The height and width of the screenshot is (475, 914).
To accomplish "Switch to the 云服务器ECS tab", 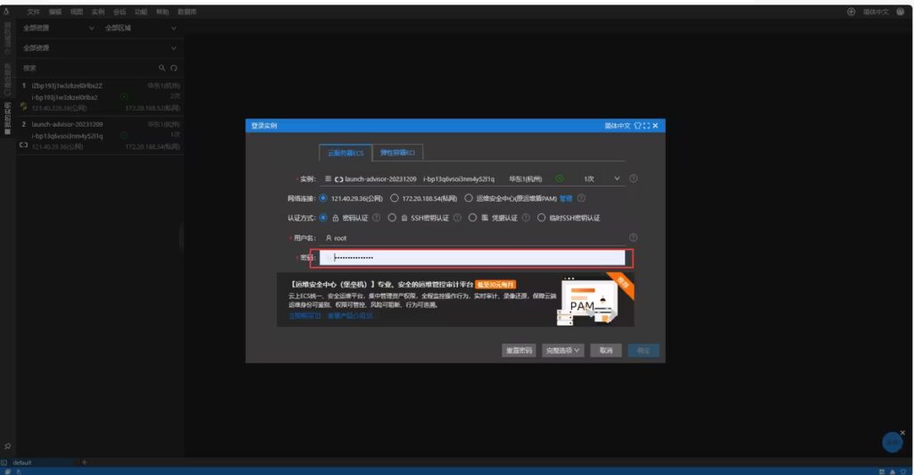I will coord(345,153).
